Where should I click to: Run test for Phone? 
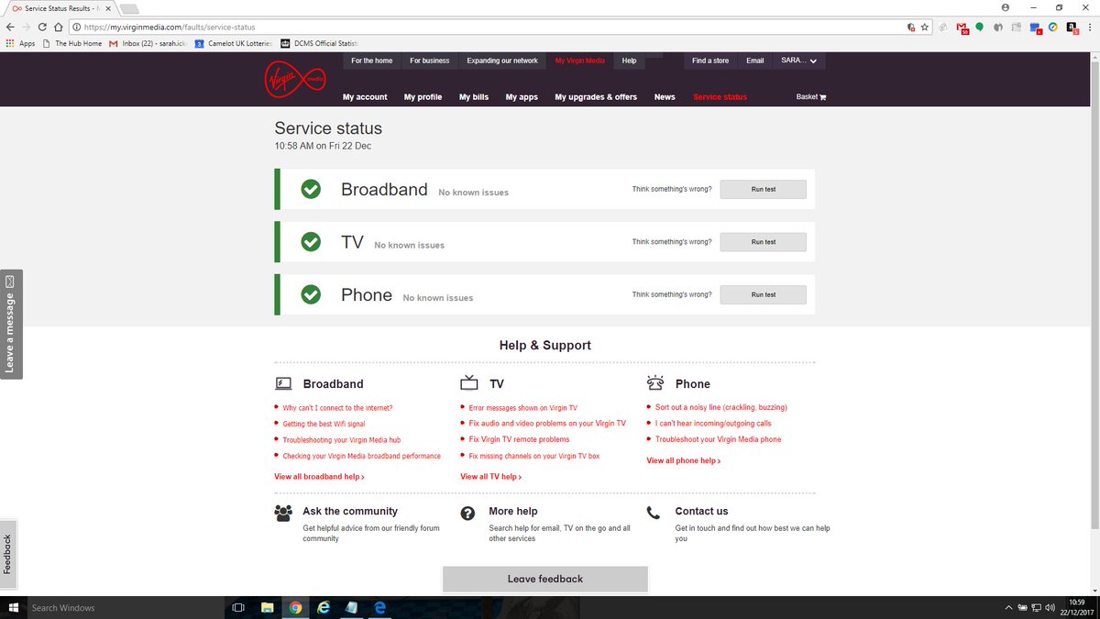tap(763, 294)
